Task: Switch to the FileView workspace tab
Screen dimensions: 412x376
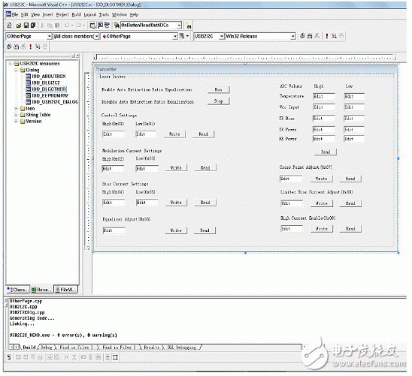Action: point(66,290)
